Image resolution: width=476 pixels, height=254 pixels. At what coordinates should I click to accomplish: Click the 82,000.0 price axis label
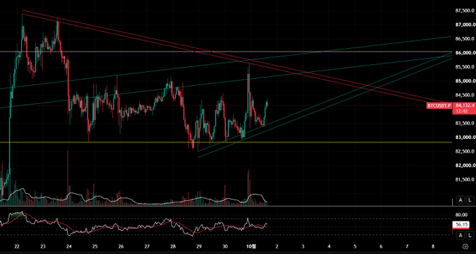pos(465,165)
